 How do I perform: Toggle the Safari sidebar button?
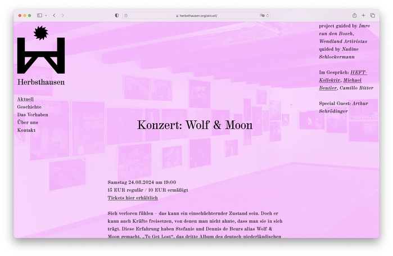[39, 16]
